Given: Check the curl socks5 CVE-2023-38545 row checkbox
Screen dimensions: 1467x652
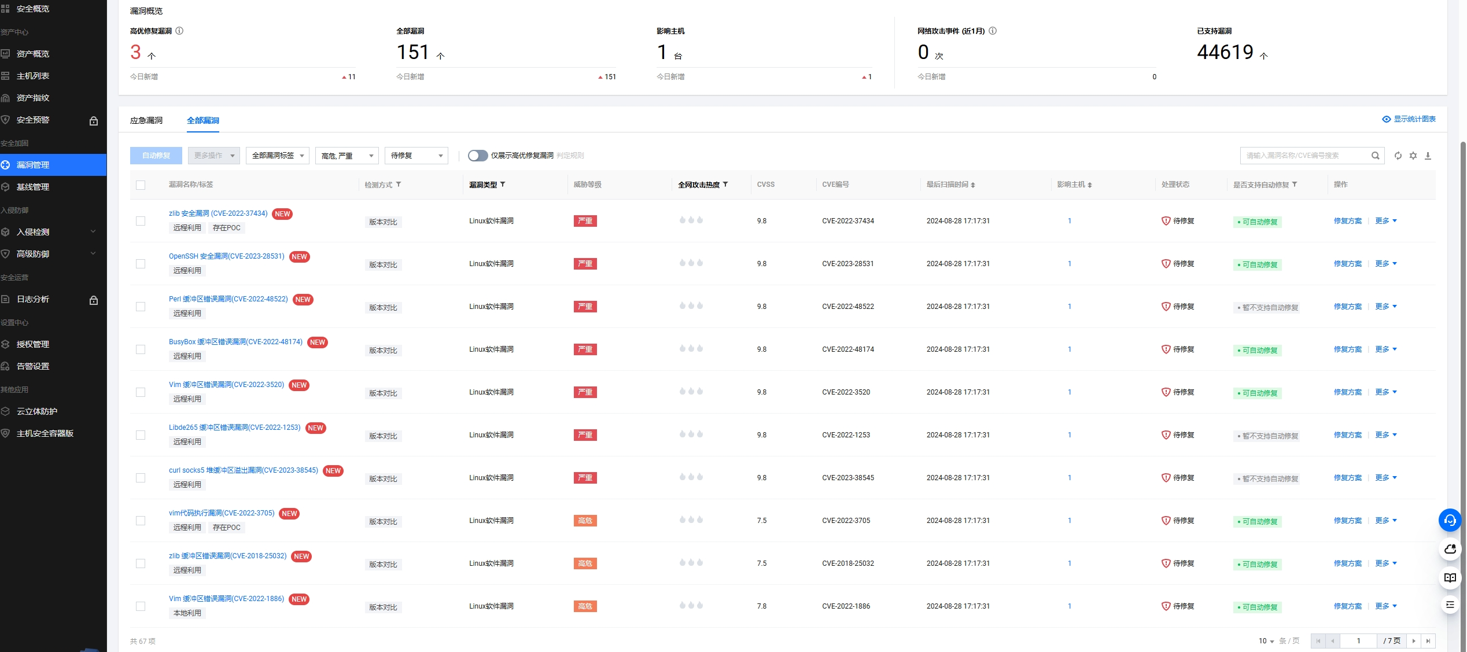Looking at the screenshot, I should point(141,478).
